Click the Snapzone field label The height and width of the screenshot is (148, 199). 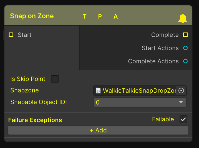[25, 90]
